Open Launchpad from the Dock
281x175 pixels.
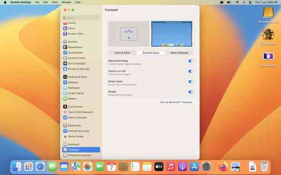click(x=29, y=167)
